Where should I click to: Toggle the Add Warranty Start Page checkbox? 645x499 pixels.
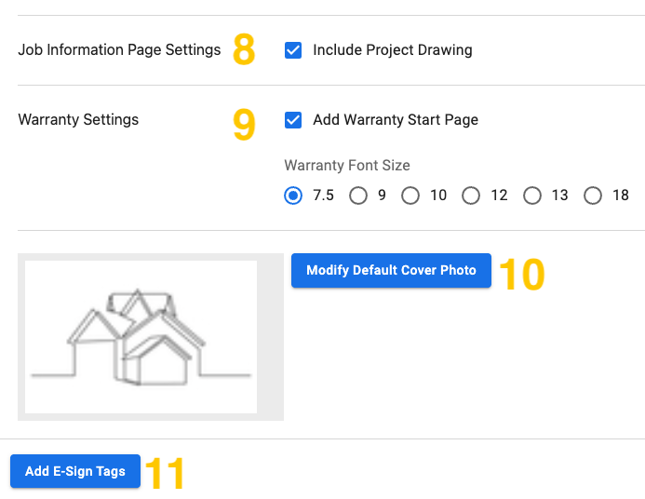(x=293, y=120)
